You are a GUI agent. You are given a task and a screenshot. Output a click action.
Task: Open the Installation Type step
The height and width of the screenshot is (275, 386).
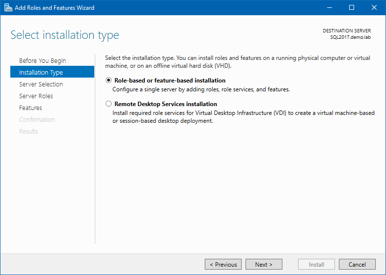[41, 73]
